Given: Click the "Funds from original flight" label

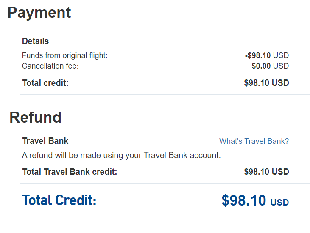Looking at the screenshot, I should click(64, 55).
